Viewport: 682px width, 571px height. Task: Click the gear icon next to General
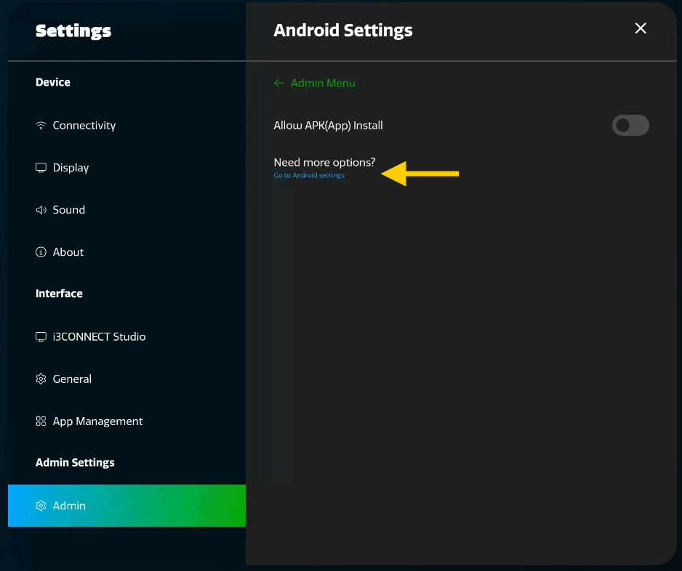41,379
